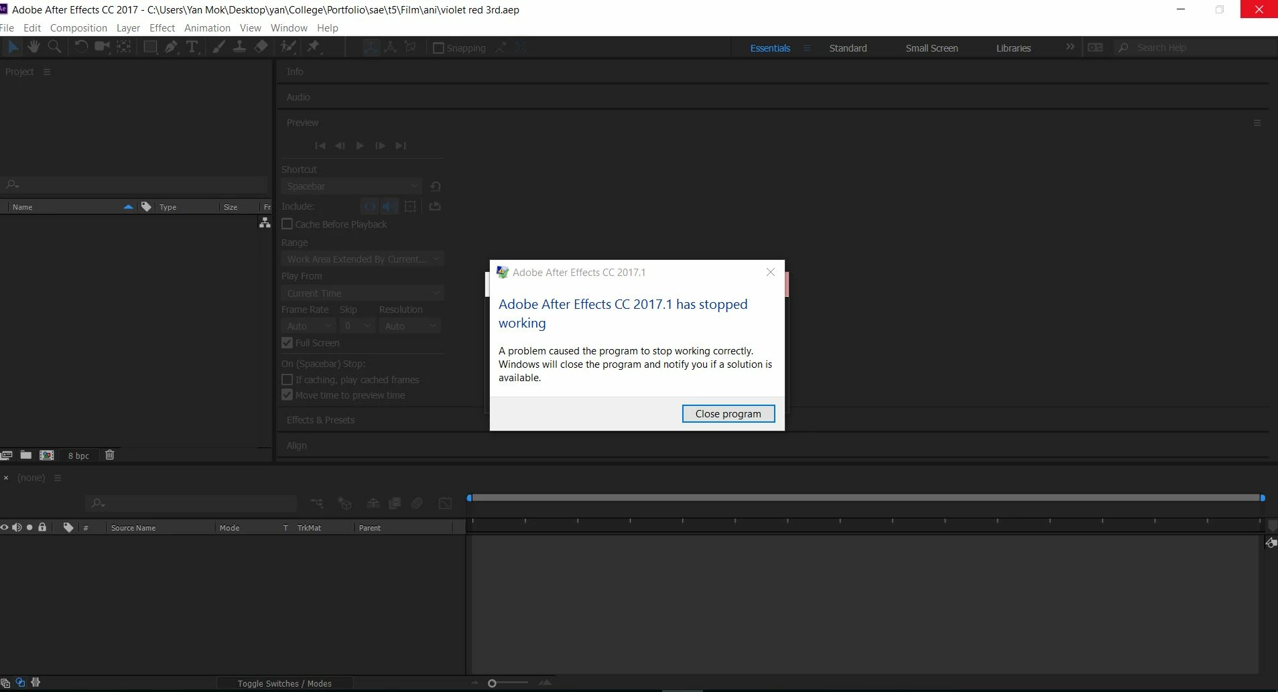Enable Cache Before Playback checkbox

(x=287, y=224)
